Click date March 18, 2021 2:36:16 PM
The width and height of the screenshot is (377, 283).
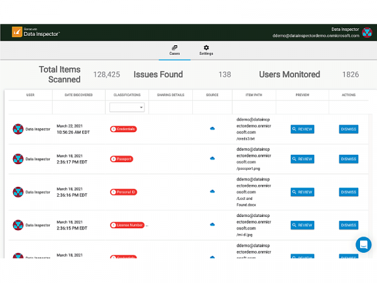(x=72, y=192)
